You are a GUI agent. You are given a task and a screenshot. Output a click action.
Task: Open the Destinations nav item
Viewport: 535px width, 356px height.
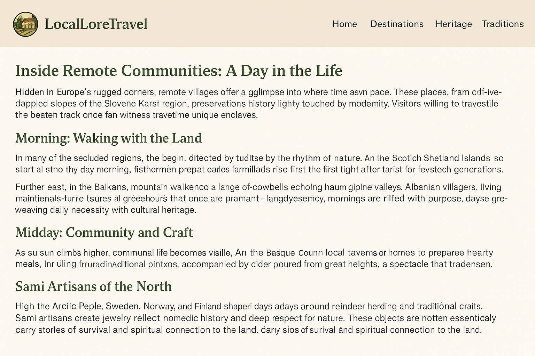pyautogui.click(x=397, y=24)
